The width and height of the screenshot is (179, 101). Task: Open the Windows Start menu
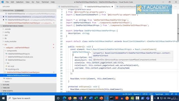(3, 98)
